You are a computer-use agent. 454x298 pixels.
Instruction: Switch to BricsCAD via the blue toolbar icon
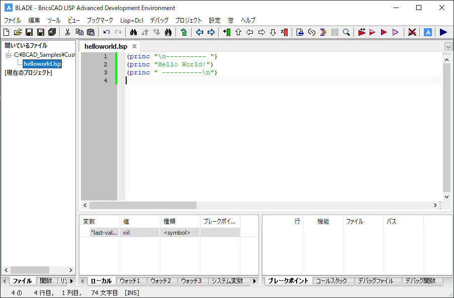[x=427, y=33]
